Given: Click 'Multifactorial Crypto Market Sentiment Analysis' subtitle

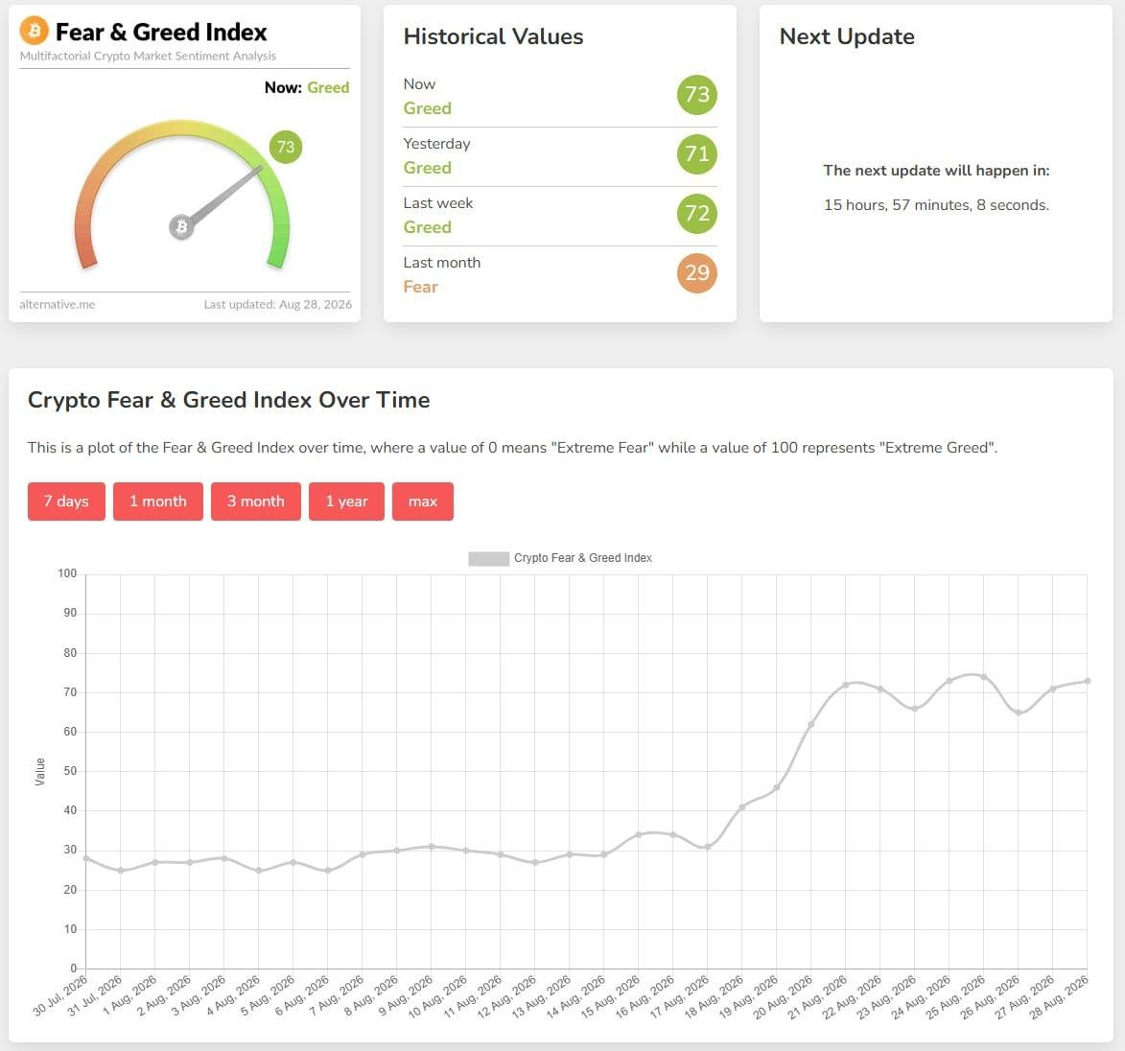Looking at the screenshot, I should (148, 56).
